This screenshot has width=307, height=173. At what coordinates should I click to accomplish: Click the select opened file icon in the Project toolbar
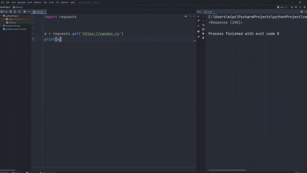tap(11, 12)
